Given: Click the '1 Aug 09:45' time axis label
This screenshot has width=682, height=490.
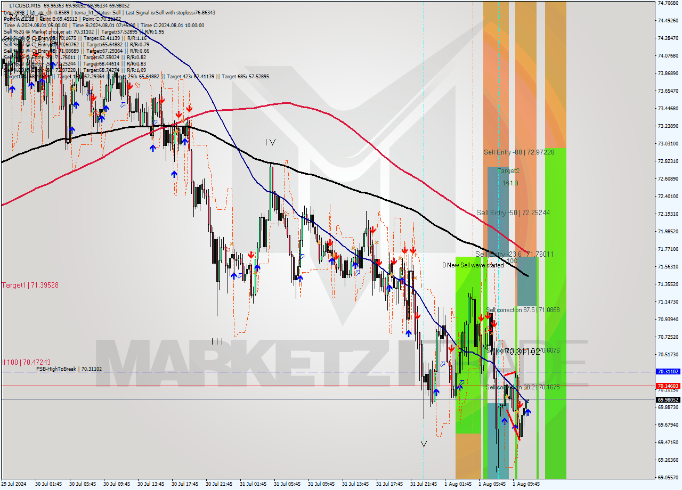Looking at the screenshot, I should [526, 484].
